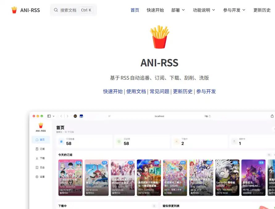Viewport: 275px width, 209px height.
Task: Open the 名侦探光之美少女 (2026) poster card
Action: [175, 178]
